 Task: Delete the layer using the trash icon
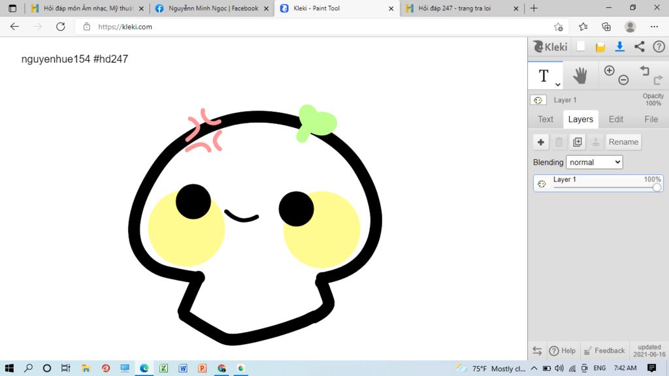[x=559, y=142]
